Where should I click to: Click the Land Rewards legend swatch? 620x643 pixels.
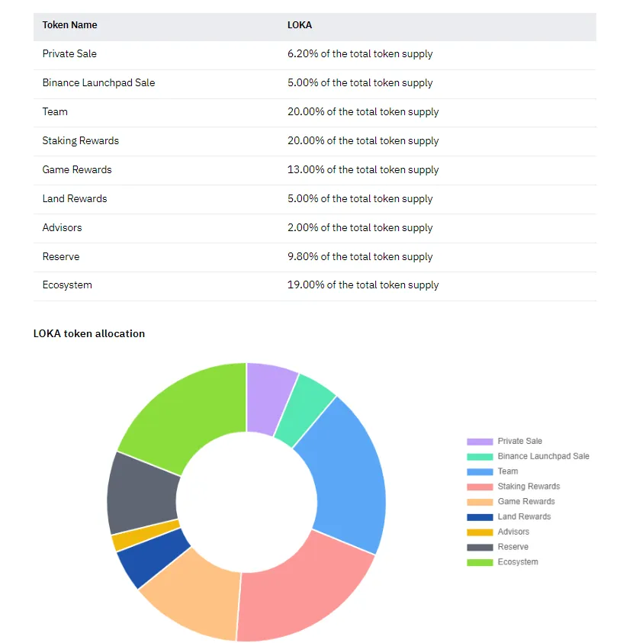click(480, 517)
